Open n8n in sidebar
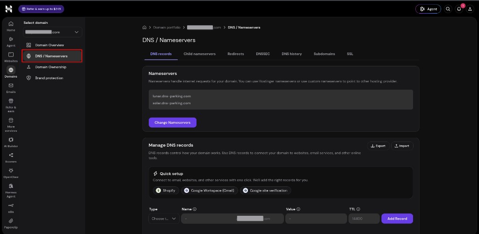Viewport: 479px width, 234px height. pyautogui.click(x=11, y=208)
